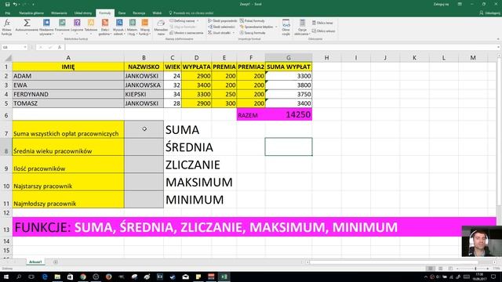Click the zoom in plus button
The height and width of the screenshot is (282, 502).
tap(487, 269)
